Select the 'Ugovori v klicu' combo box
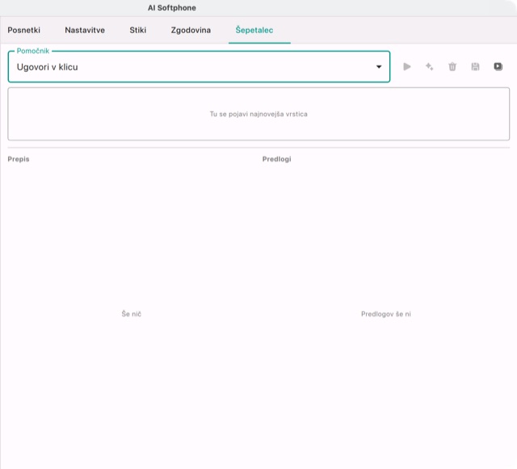 point(199,67)
